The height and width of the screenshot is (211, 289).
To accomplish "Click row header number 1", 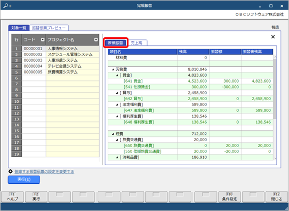I will [x=17, y=48].
